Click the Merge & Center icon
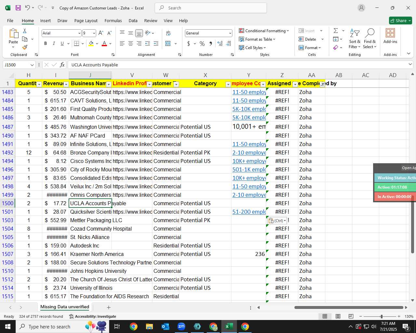Image resolution: width=416 pixels, height=333 pixels. click(168, 44)
